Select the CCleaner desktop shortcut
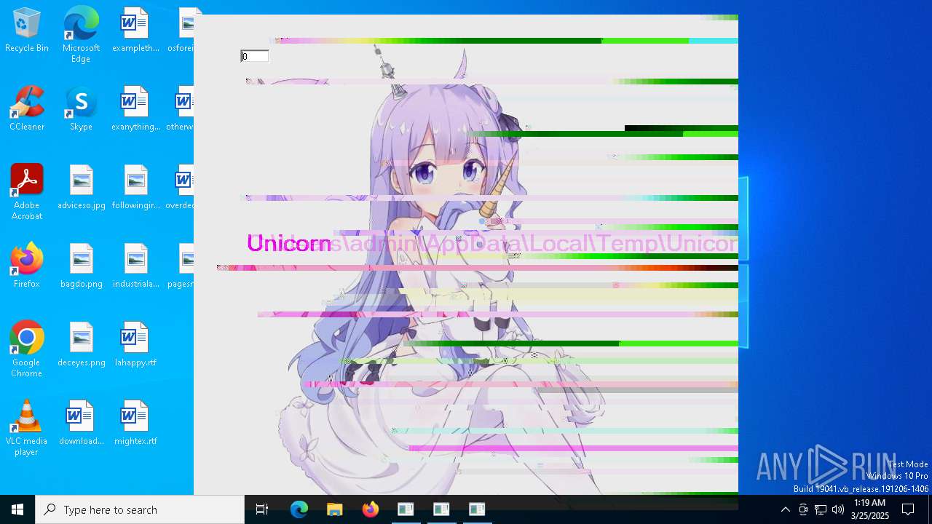 (27, 109)
